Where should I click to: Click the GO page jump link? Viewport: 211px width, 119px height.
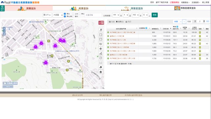[208, 21]
